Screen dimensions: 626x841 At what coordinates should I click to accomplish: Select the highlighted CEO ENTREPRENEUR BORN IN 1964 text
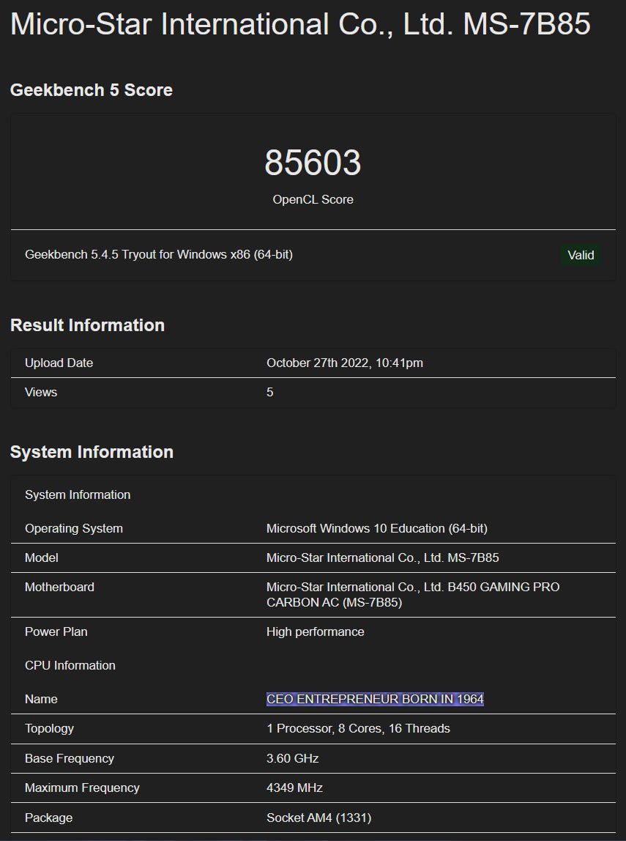pos(374,699)
